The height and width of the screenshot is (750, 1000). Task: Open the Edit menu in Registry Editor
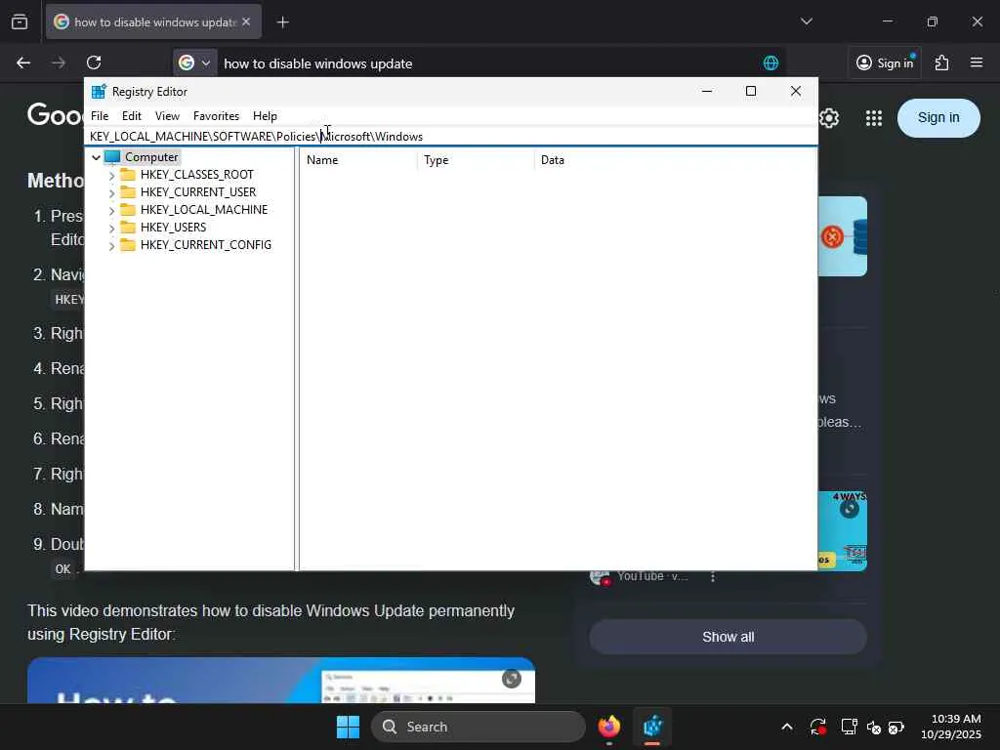132,116
